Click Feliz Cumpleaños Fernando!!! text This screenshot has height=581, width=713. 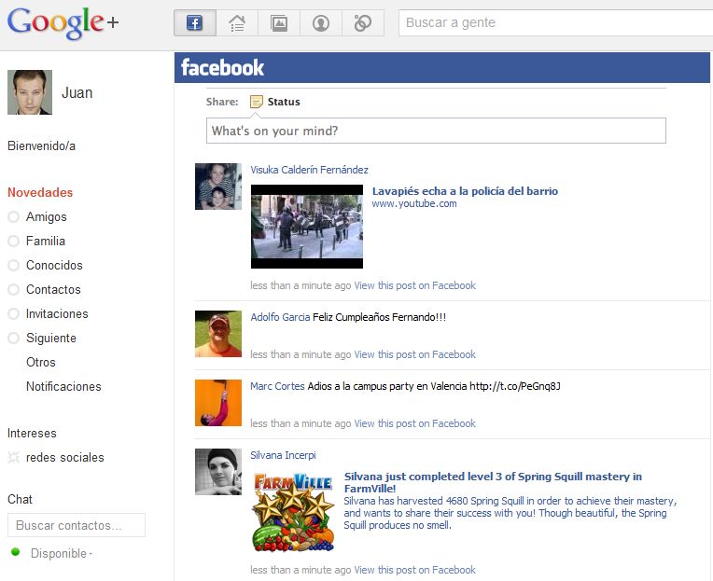pos(379,317)
